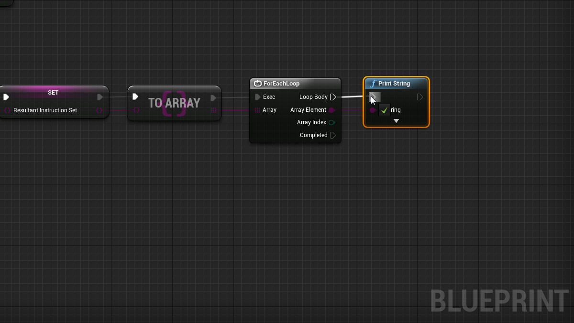This screenshot has height=323, width=574.
Task: Click the Array Index output pin
Action: (x=332, y=122)
